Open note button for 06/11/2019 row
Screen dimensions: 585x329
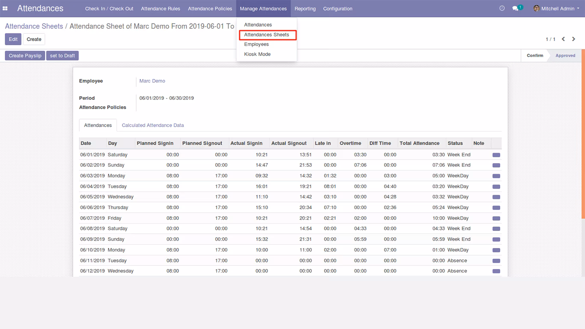tap(496, 261)
